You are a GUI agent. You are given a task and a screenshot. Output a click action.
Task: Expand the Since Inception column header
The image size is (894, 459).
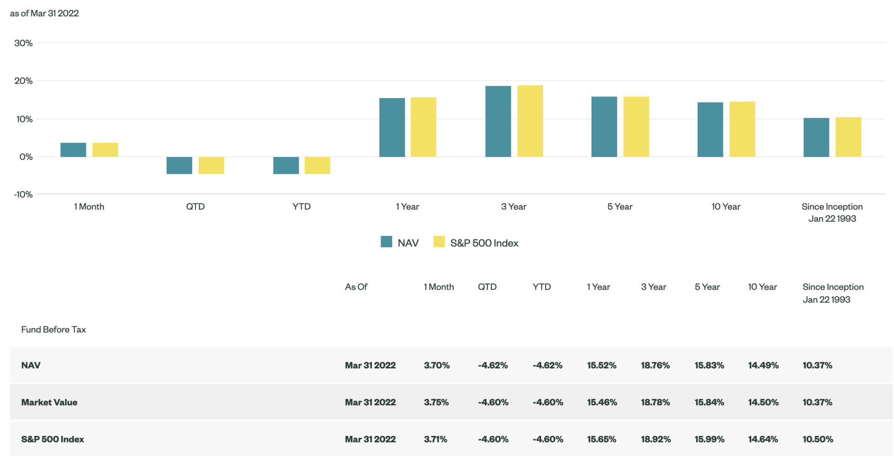pyautogui.click(x=833, y=293)
